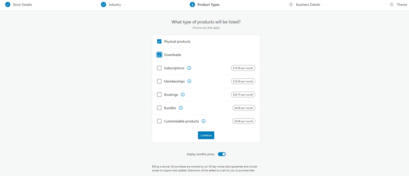The width and height of the screenshot is (409, 176).
Task: Open the Theme step in progress bar
Action: click(402, 5)
